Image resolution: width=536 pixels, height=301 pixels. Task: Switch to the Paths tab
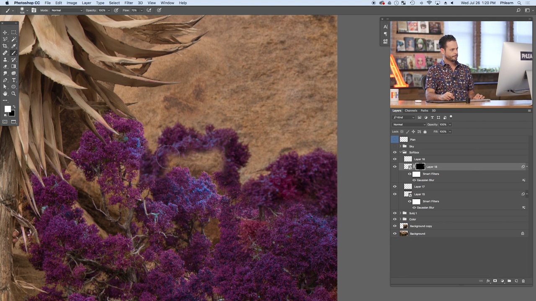(x=424, y=111)
